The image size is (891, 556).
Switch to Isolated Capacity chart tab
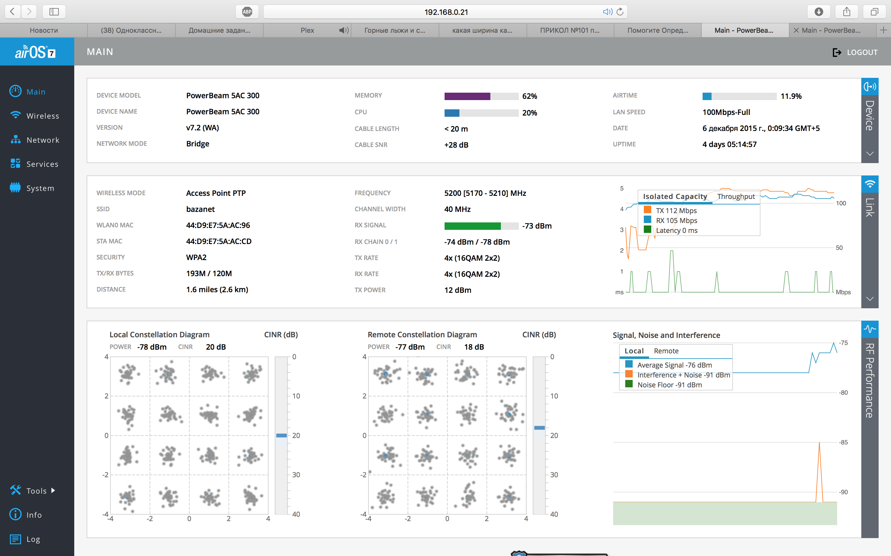click(x=675, y=196)
